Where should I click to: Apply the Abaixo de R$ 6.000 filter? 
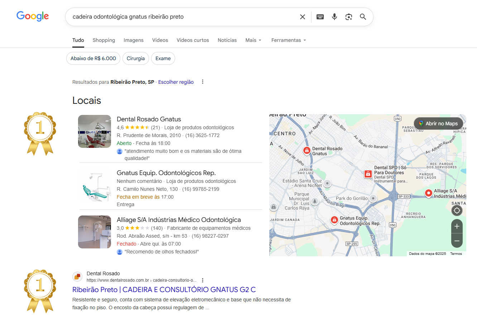93,58
